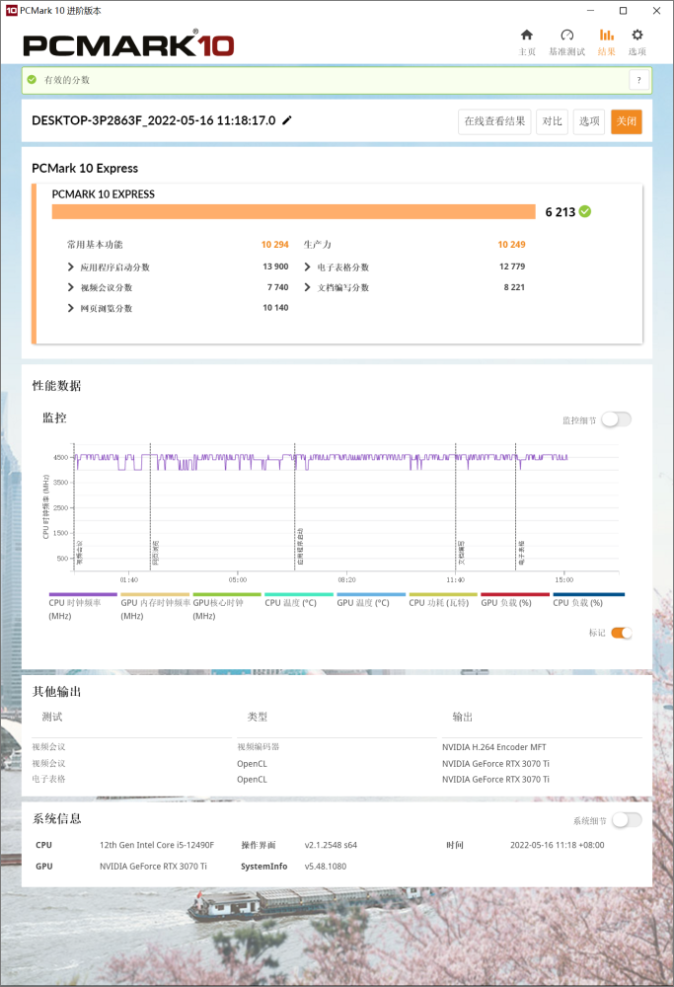The width and height of the screenshot is (674, 987).
Task: Click the orange PCMARK 10 EXPRESS score bar
Action: point(293,211)
